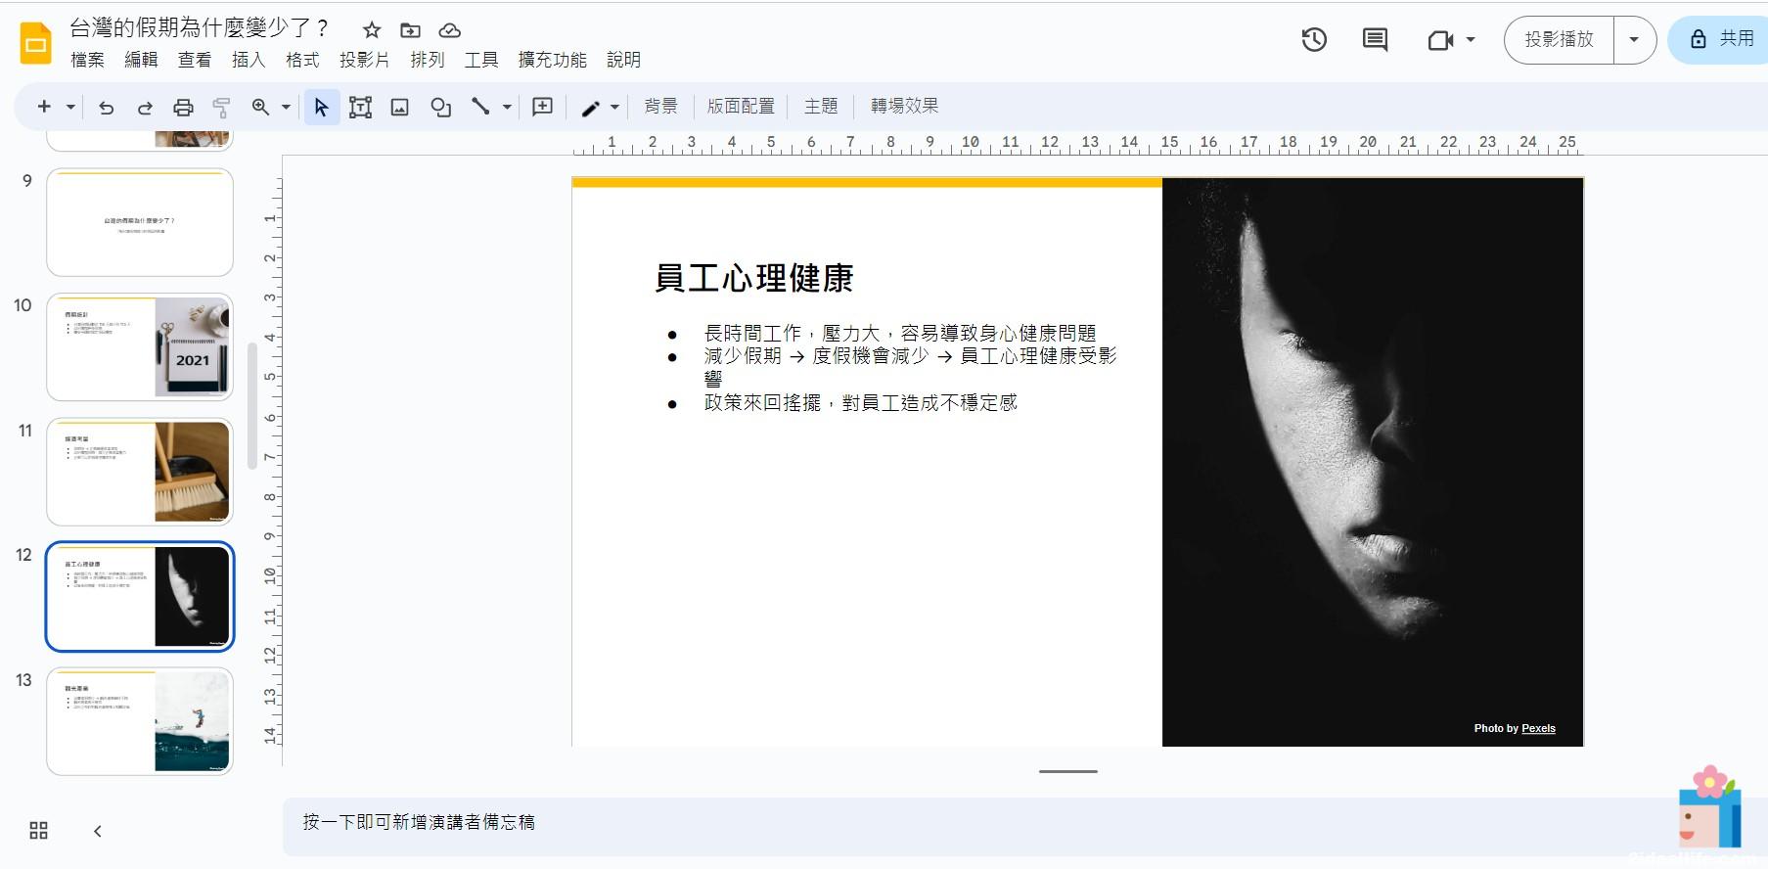Click the print icon
The width and height of the screenshot is (1768, 869).
click(183, 108)
